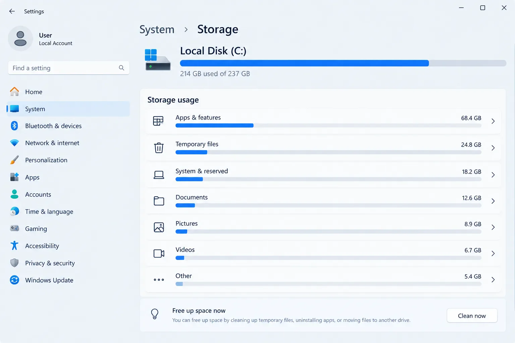Click the Local Account label
The height and width of the screenshot is (343, 515).
(56, 43)
